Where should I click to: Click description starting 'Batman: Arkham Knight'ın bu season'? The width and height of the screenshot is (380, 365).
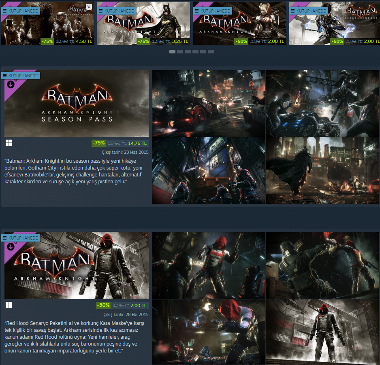(x=73, y=171)
